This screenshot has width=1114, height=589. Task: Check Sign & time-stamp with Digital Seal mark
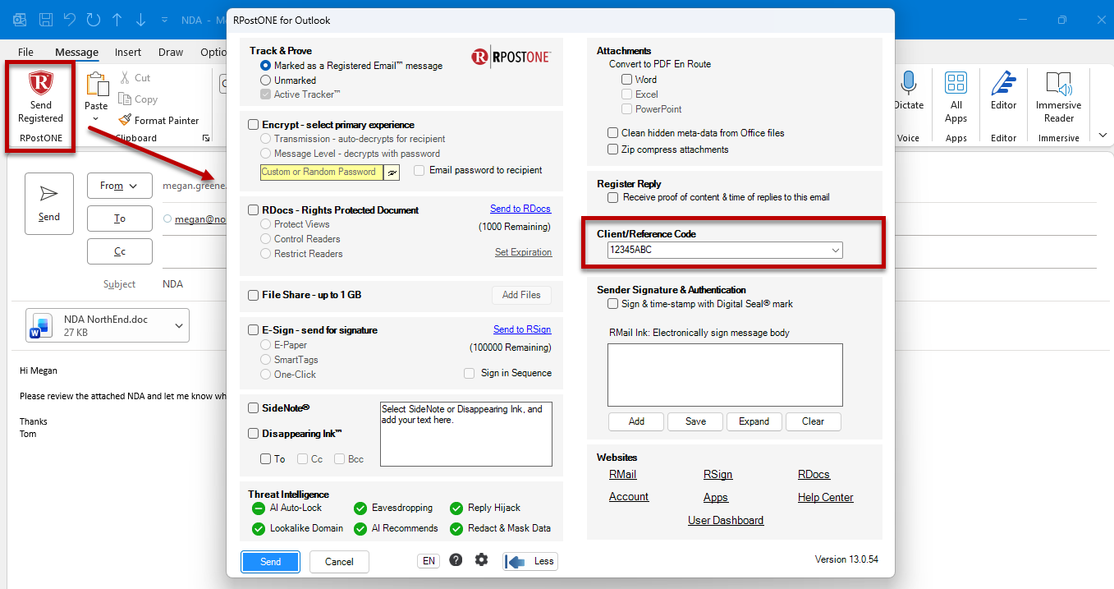point(613,304)
